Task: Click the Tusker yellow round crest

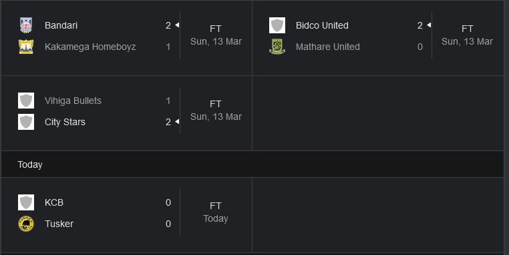Action: (26, 224)
